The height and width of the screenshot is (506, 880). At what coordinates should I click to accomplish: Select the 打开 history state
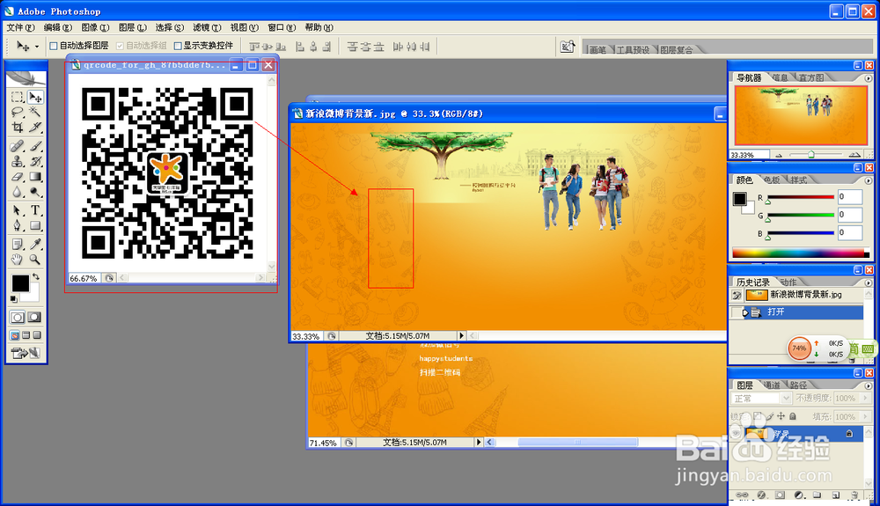coord(804,312)
